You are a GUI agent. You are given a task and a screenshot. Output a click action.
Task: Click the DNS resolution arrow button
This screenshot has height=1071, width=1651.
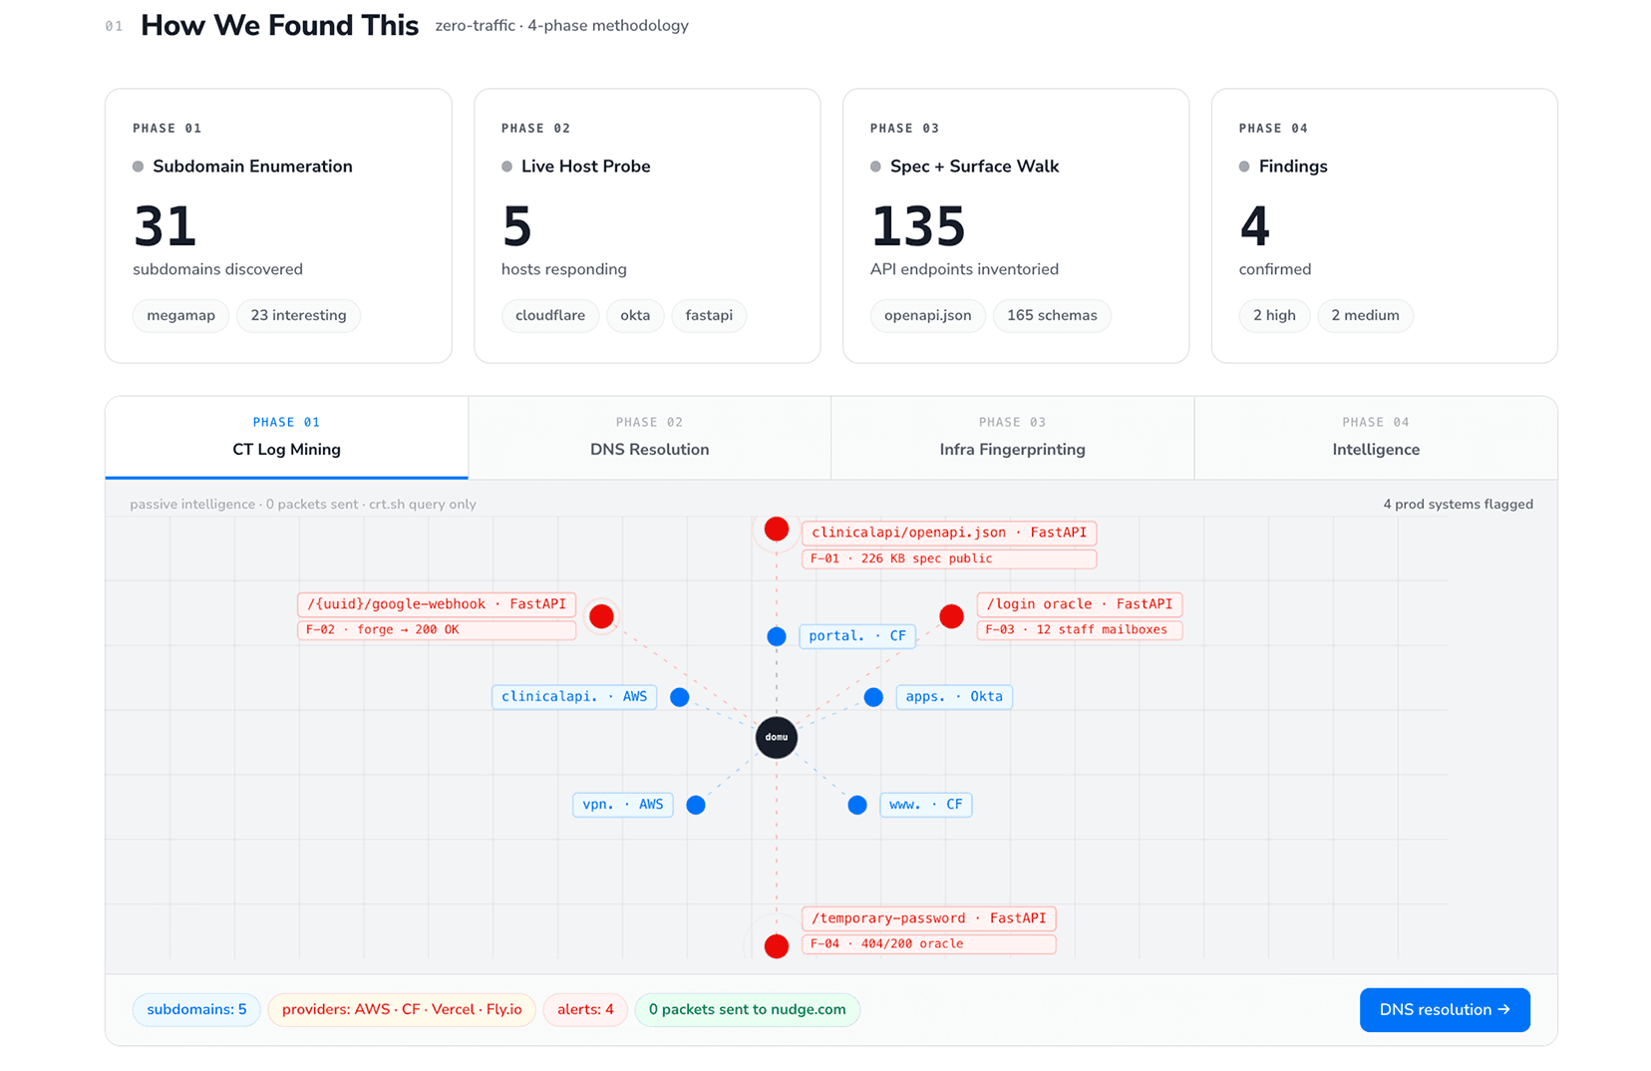[1445, 1010]
